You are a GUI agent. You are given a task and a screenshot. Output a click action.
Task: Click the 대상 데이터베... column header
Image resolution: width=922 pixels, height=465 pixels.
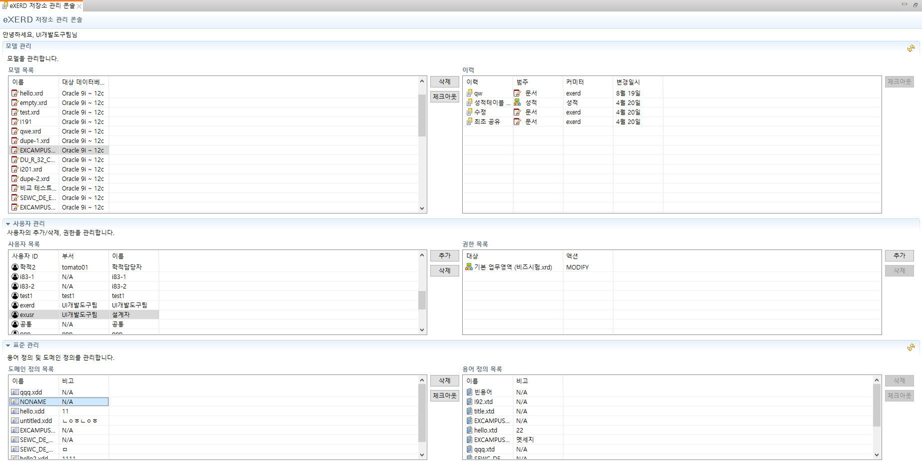[83, 82]
